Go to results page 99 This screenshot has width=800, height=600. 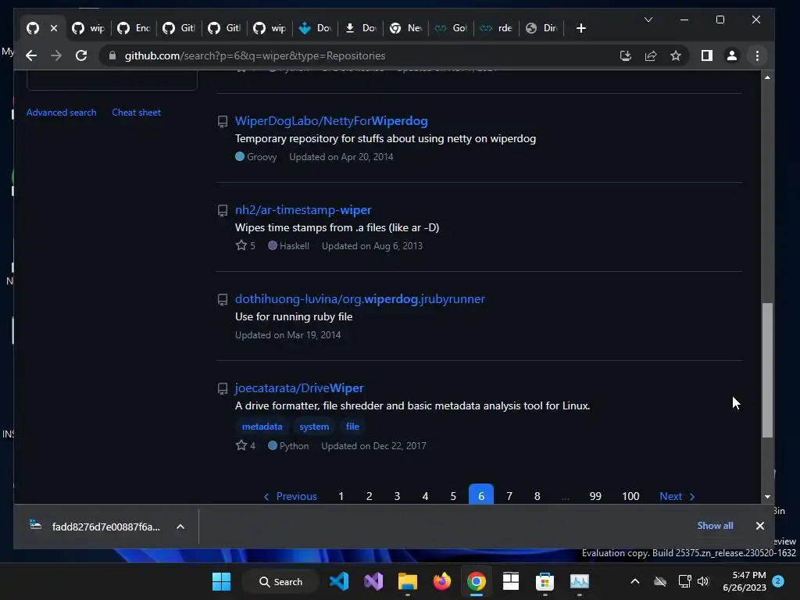(x=595, y=496)
